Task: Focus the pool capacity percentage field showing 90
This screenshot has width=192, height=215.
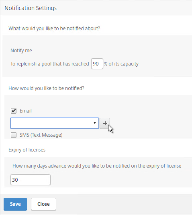Action: (97, 63)
